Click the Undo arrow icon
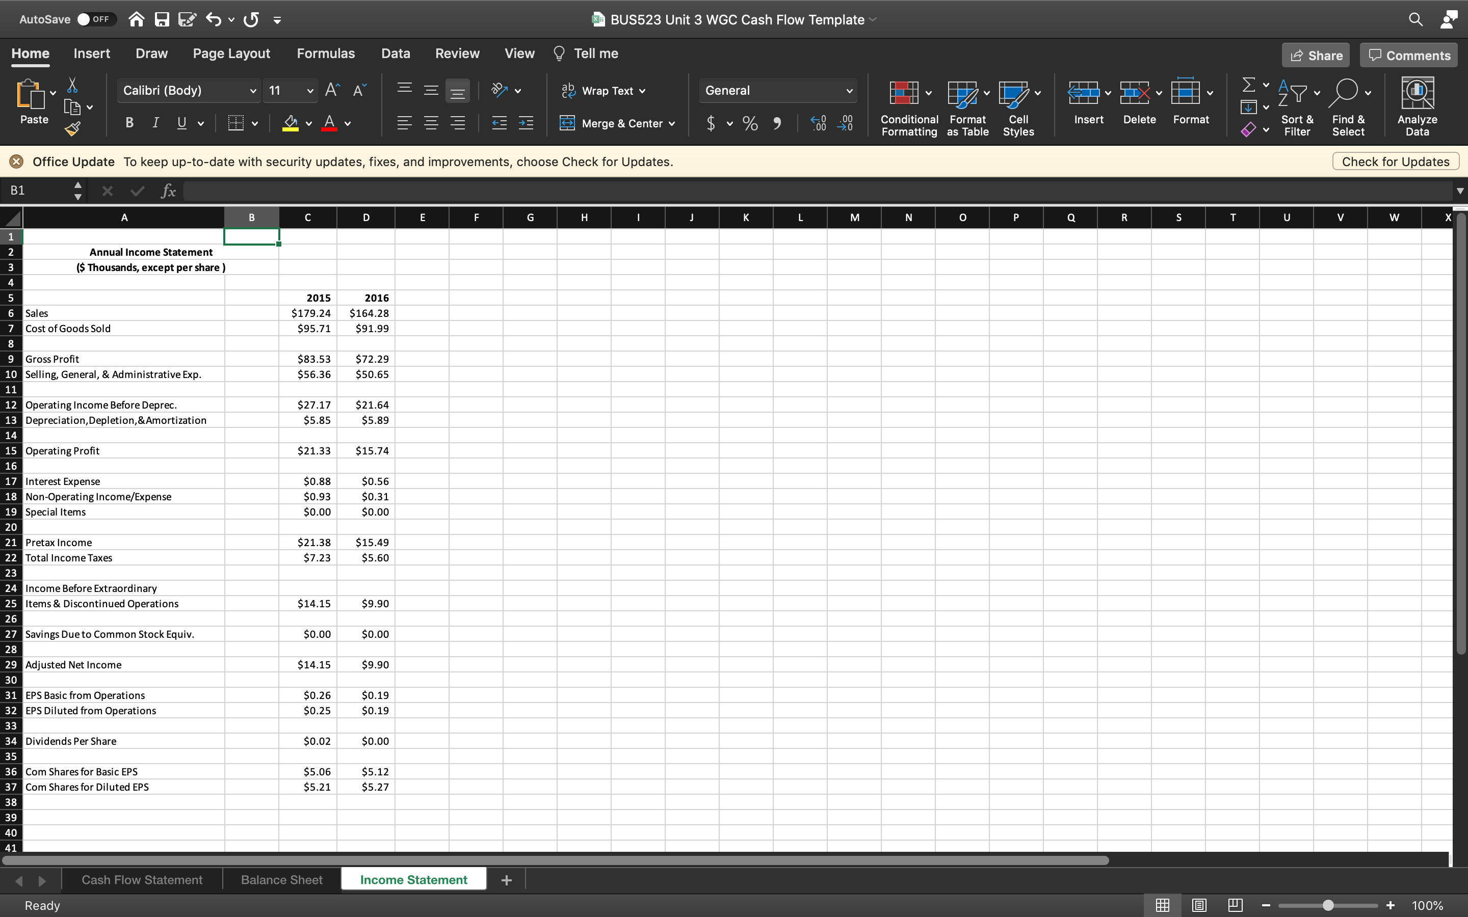This screenshot has width=1468, height=917. tap(214, 19)
